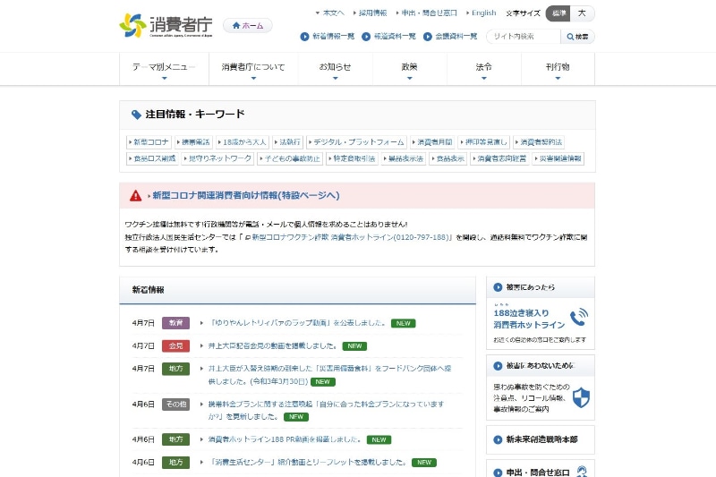Screen dimensions: 716x477
Task: Select the 法執行 keyword tag
Action: (x=287, y=142)
